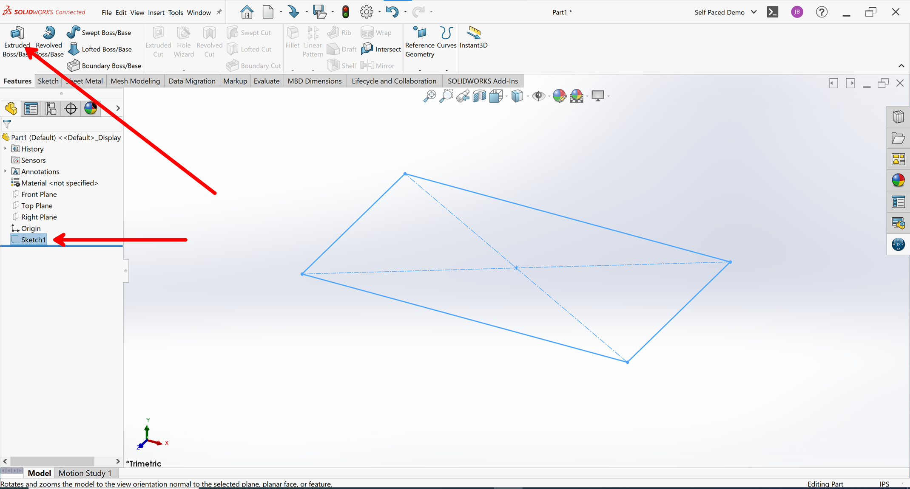Screen dimensions: 910x489
Task: Toggle the Filter icon in FeatureManager
Action: [7, 124]
